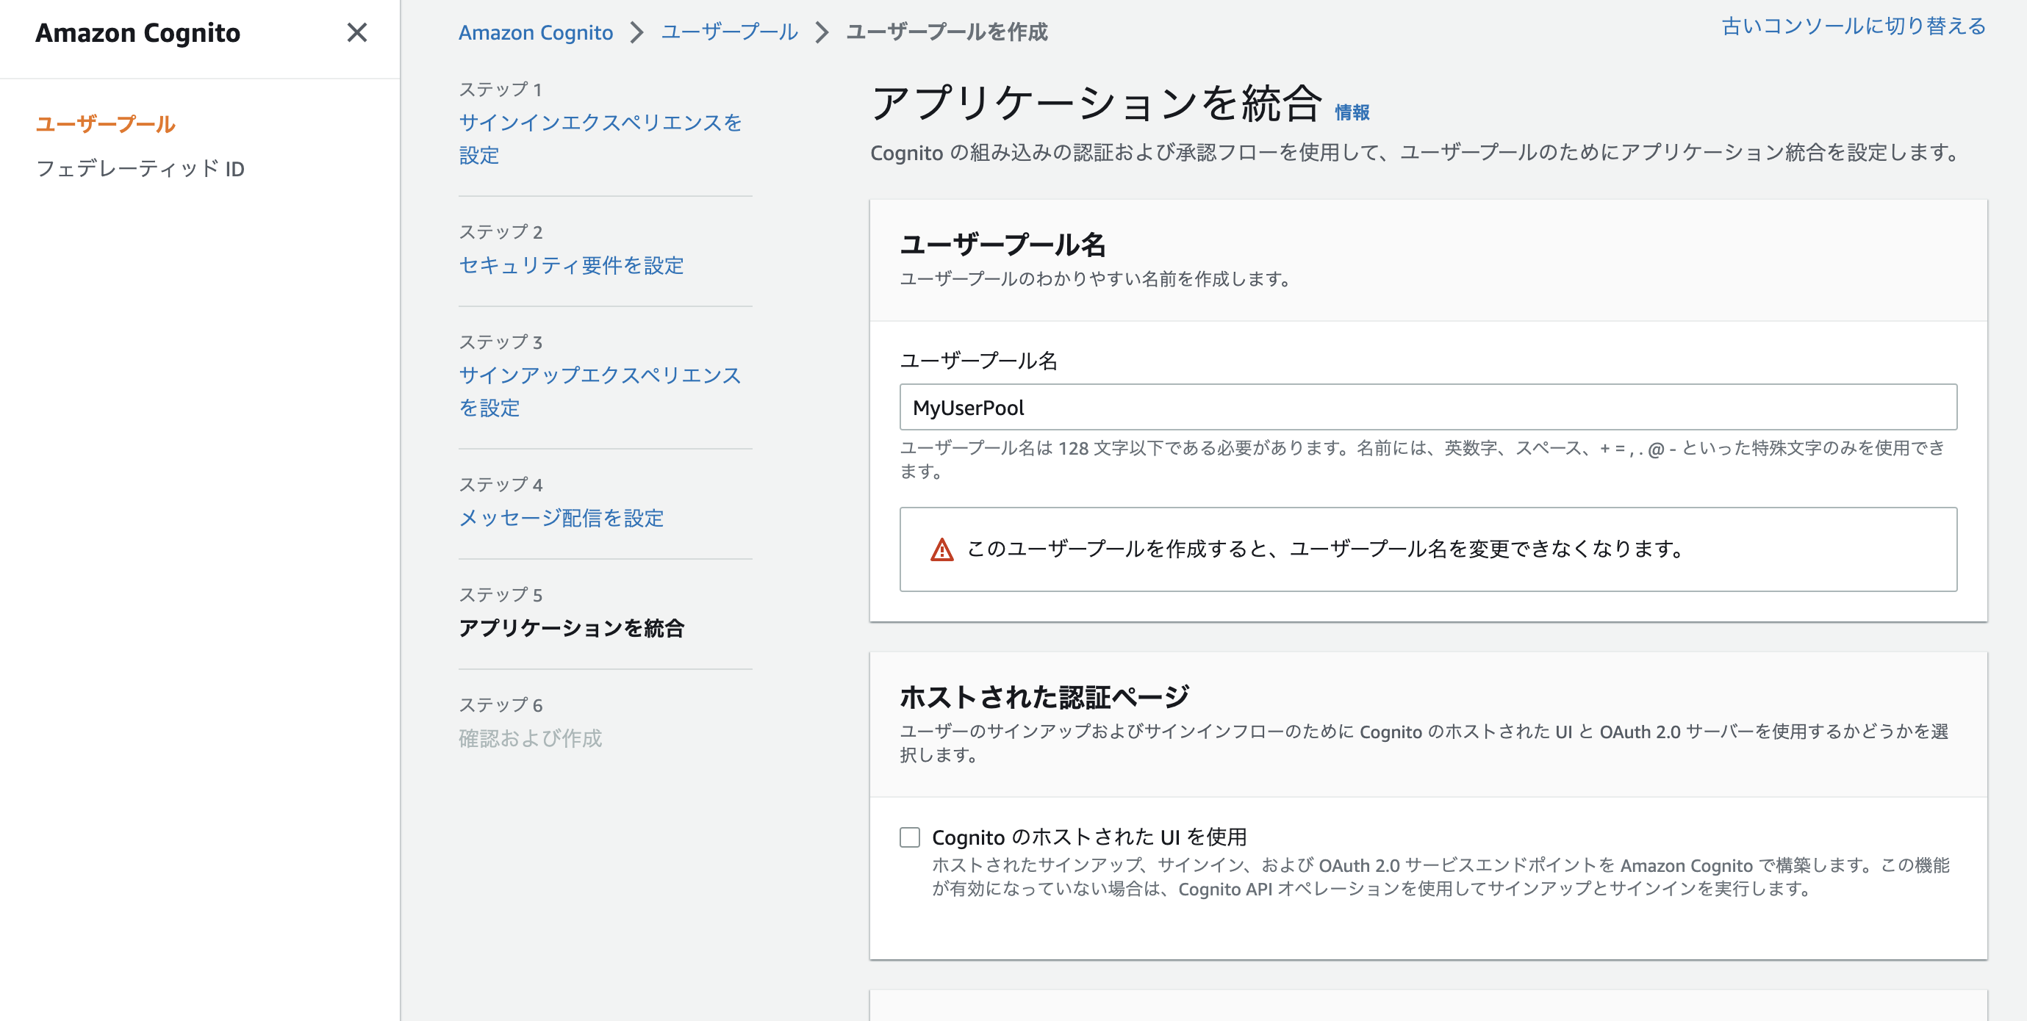Image resolution: width=2027 pixels, height=1021 pixels.
Task: Navigate to ユーザープール in the sidebar
Action: tap(107, 123)
